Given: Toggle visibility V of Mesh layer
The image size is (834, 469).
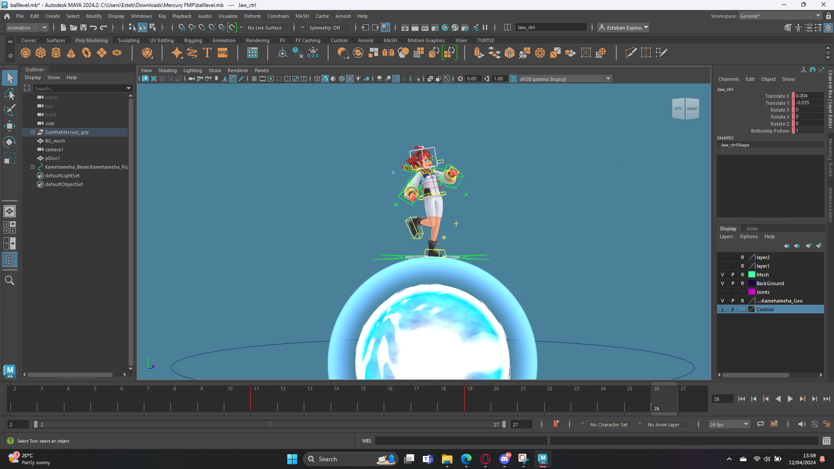Looking at the screenshot, I should coord(723,275).
